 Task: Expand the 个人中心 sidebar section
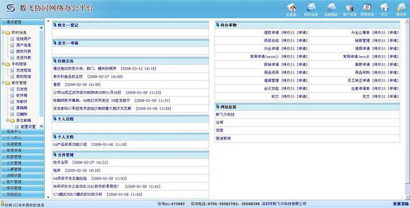22,138
